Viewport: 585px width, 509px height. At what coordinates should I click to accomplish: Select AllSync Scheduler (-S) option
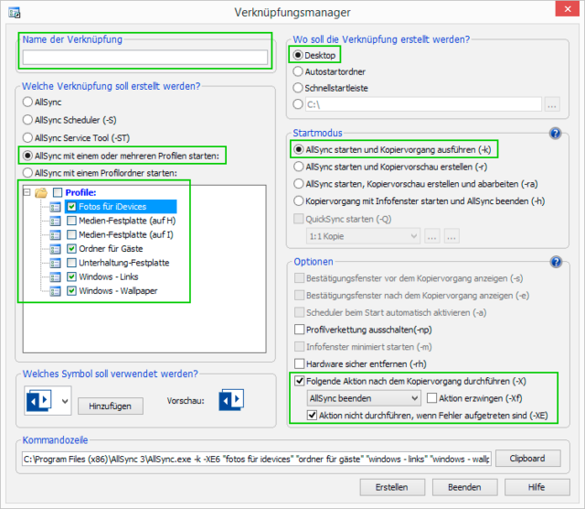27,120
